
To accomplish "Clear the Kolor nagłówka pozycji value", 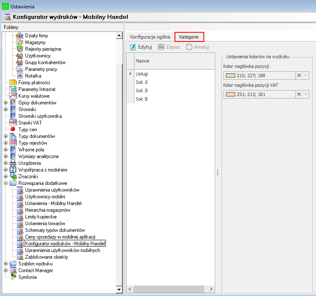I will click(298, 75).
